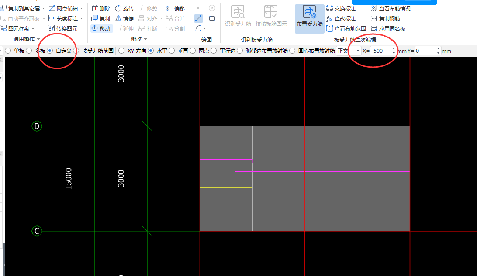Viewport: 477px width, 276px height.
Task: Click the upper yellow rebar line
Action: [x=322, y=153]
